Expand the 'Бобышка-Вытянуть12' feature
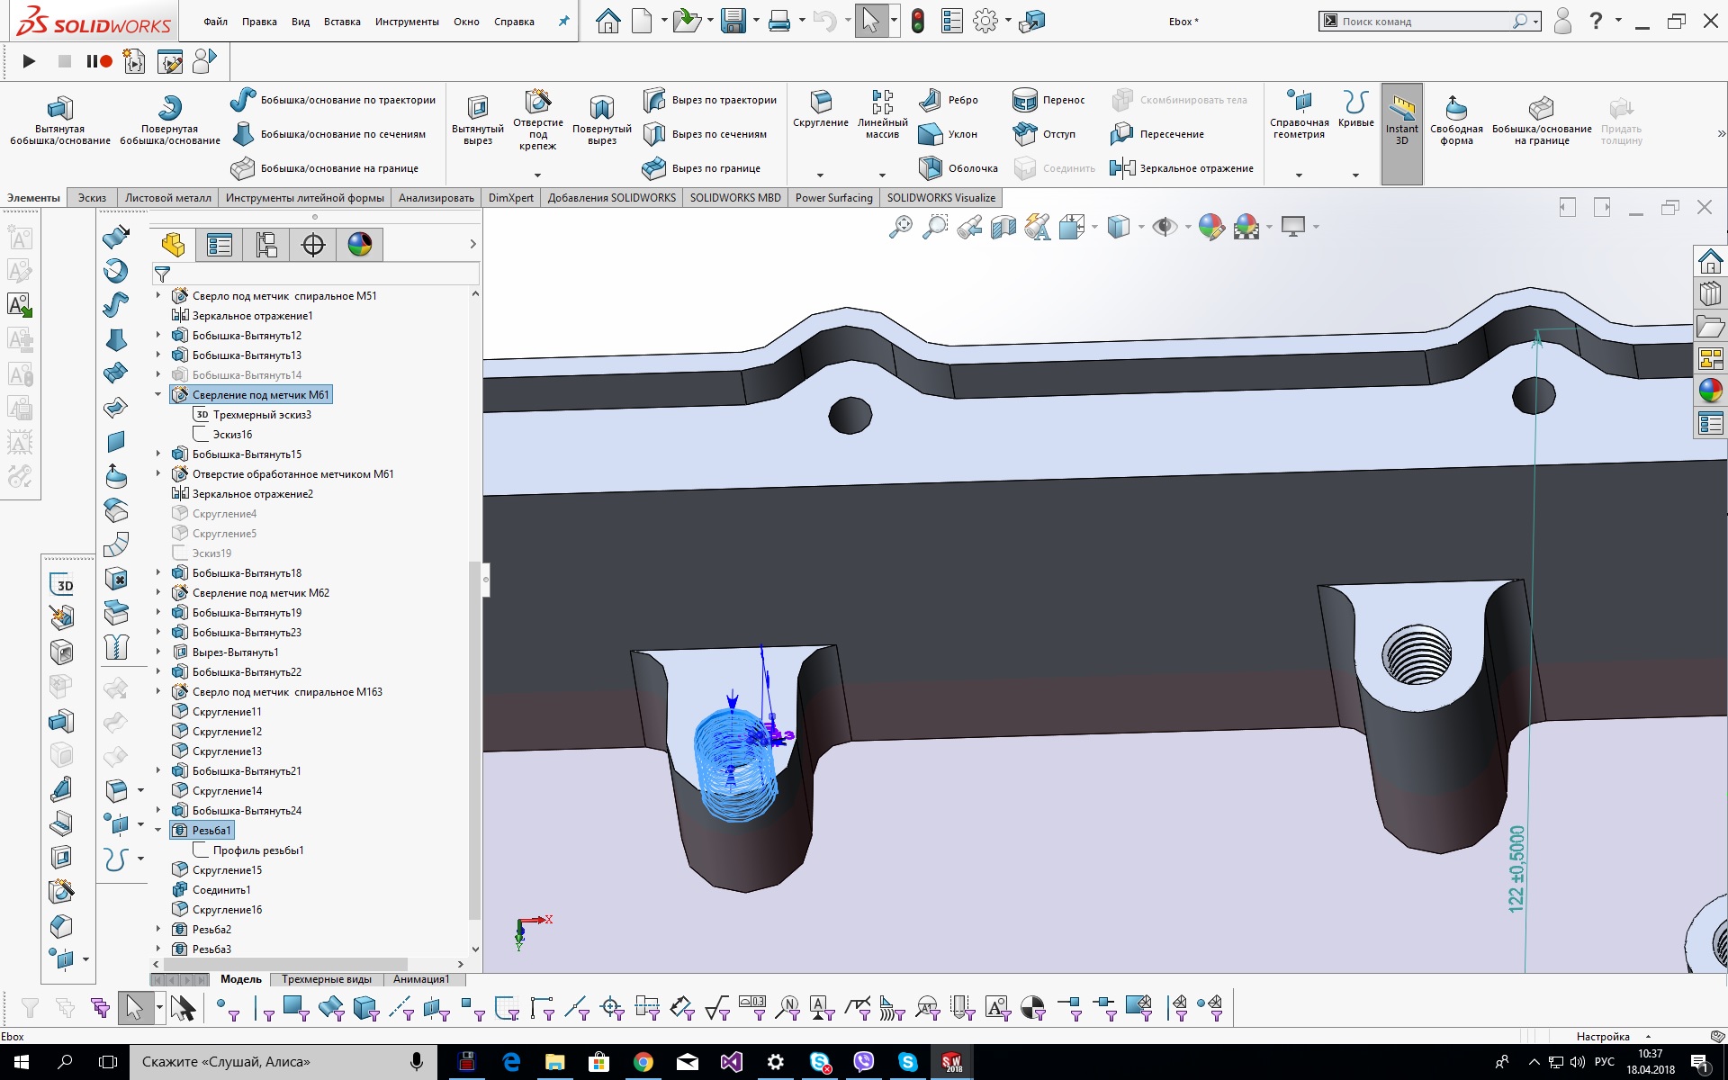 pyautogui.click(x=158, y=335)
